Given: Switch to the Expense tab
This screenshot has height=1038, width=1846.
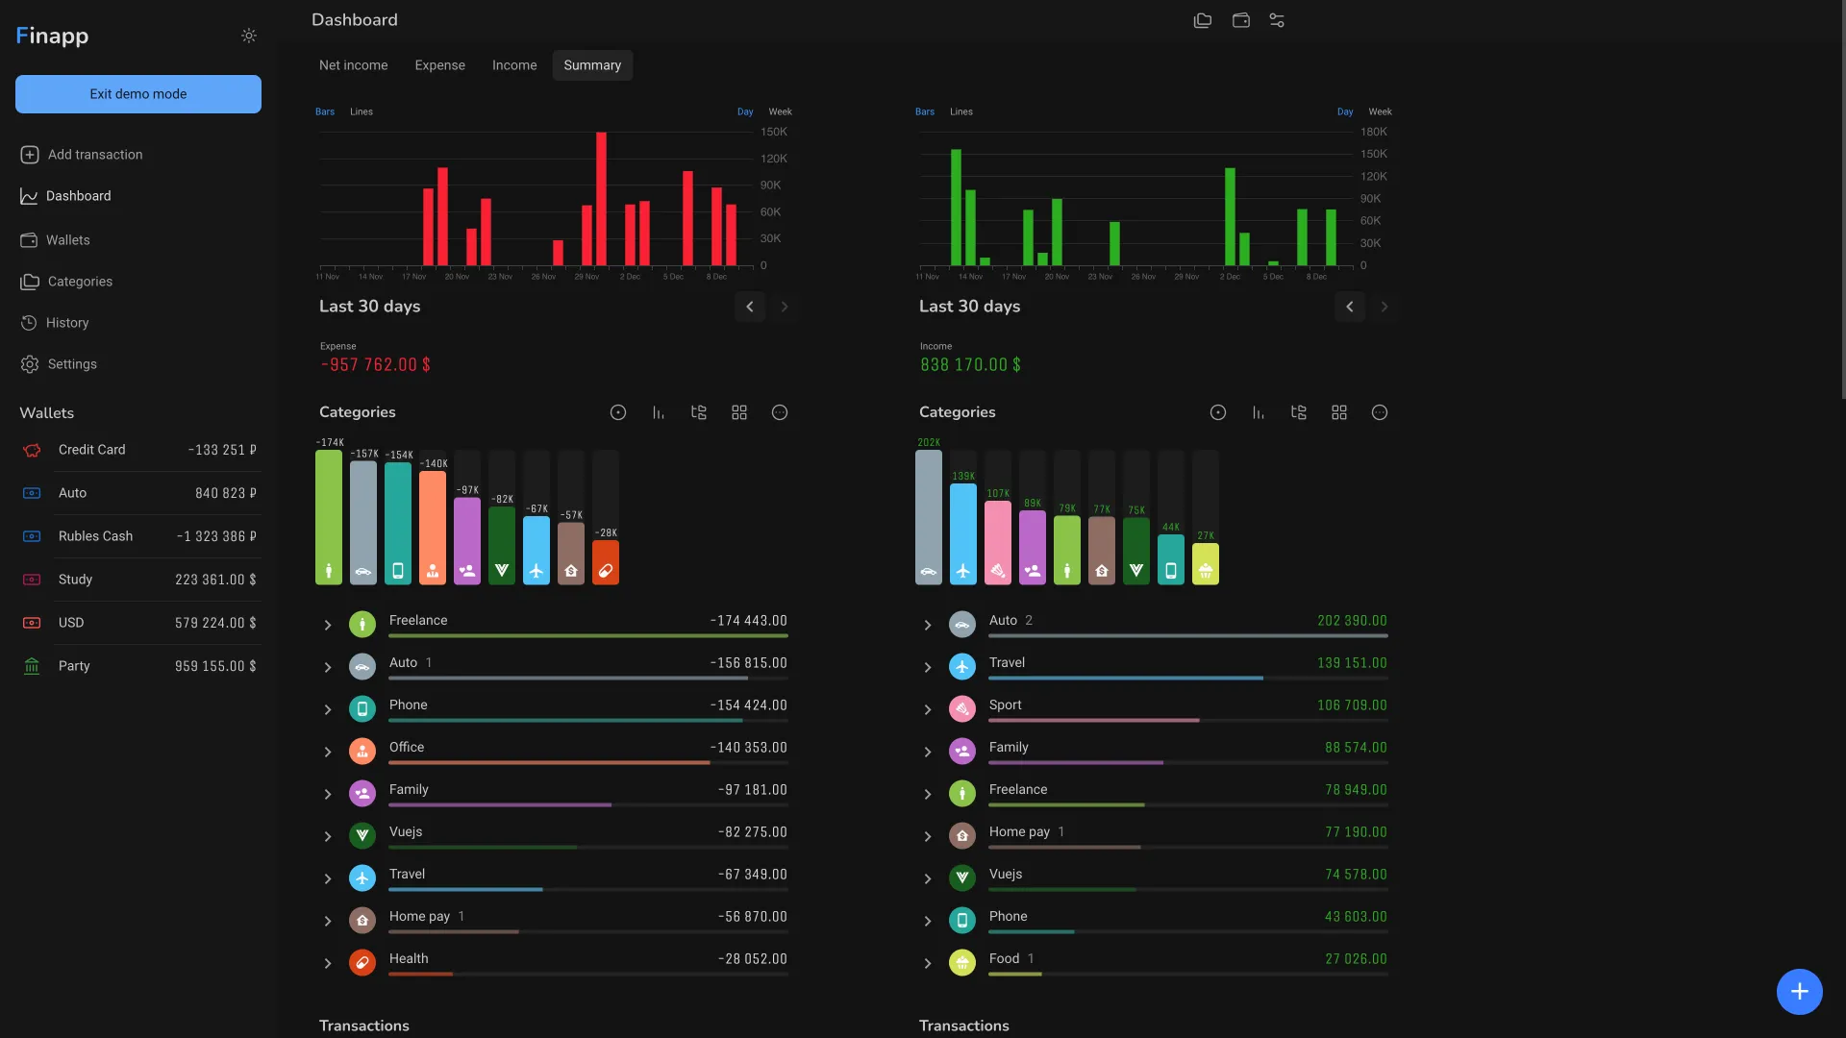Looking at the screenshot, I should [440, 65].
